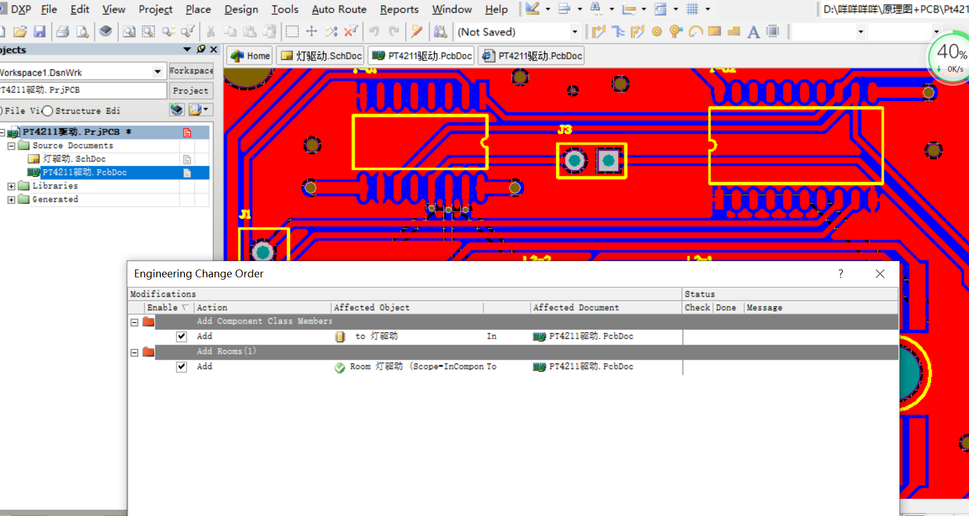Screen dimensions: 969x516
Task: Open existing document folder icon
Action: [x=20, y=32]
